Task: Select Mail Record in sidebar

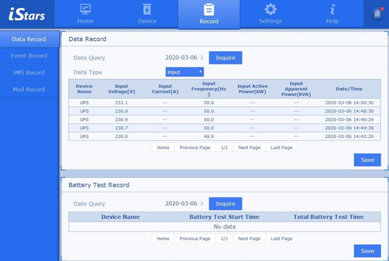Action: (x=29, y=90)
